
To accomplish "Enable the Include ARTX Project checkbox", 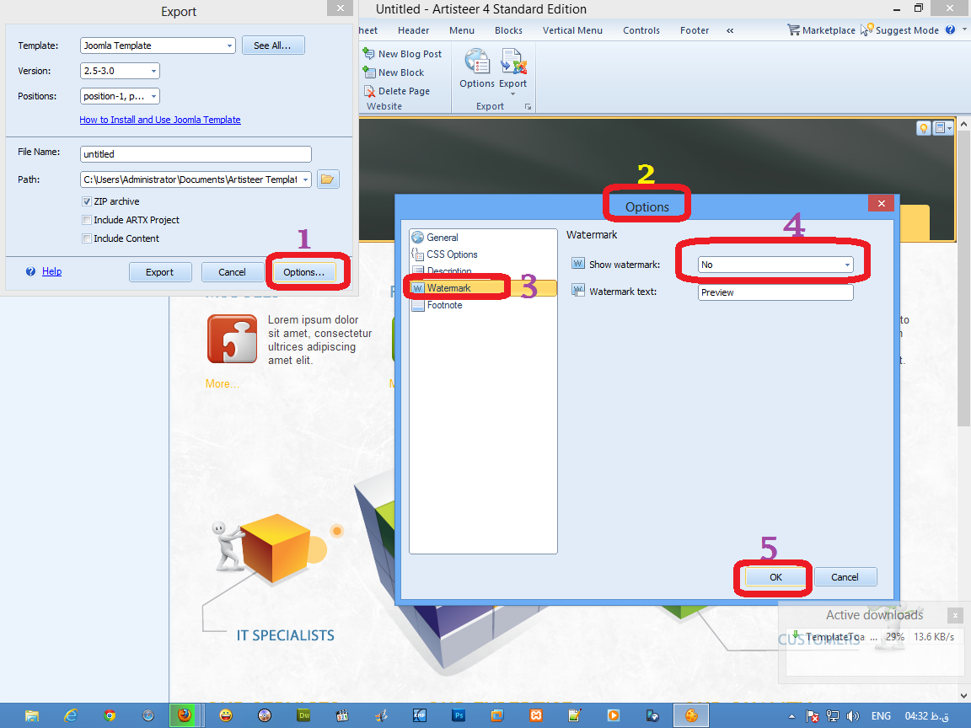I will tap(87, 220).
